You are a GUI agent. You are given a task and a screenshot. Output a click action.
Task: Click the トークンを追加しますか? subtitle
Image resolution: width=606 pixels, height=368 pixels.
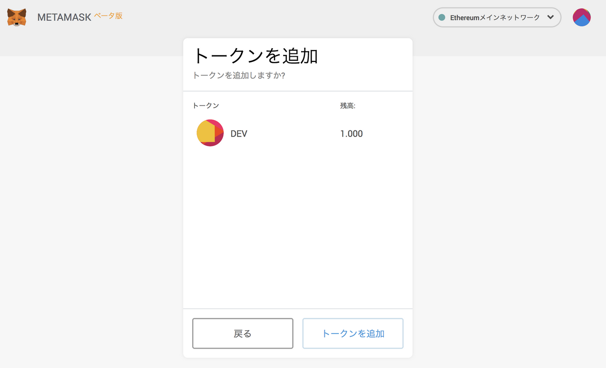click(x=239, y=76)
